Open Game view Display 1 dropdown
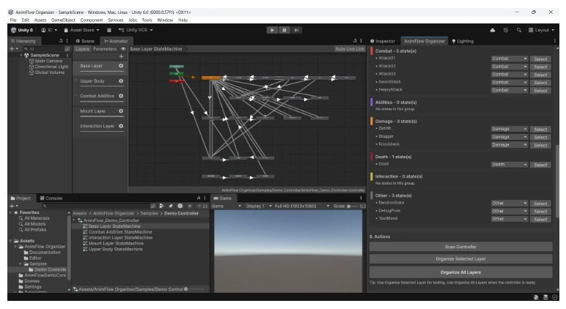The width and height of the screenshot is (566, 309). (259, 206)
